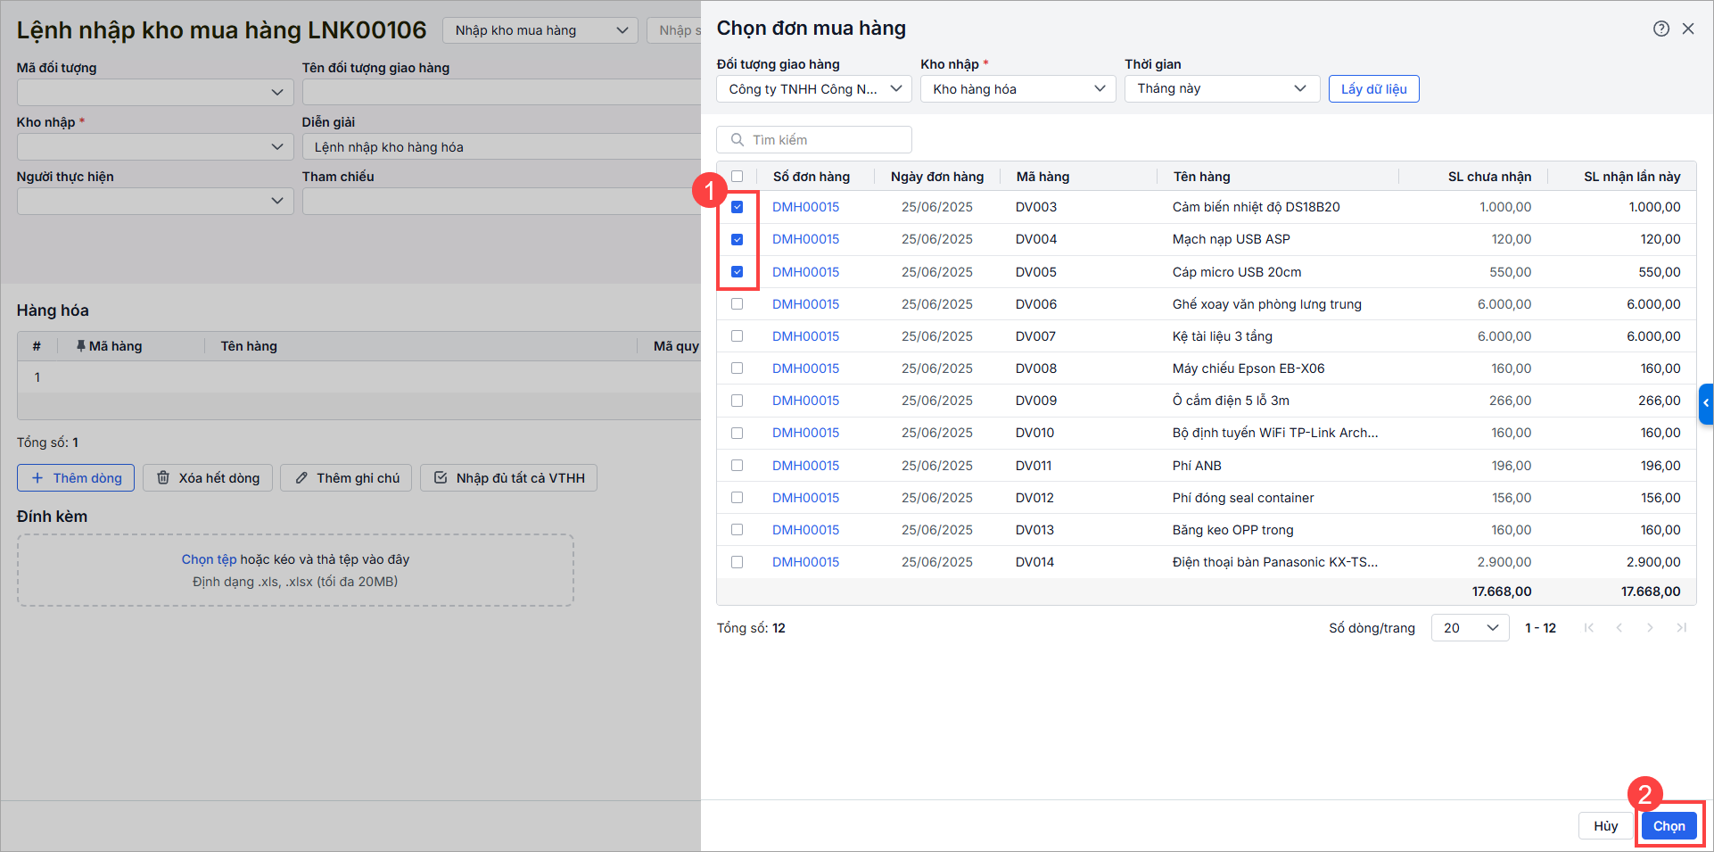The height and width of the screenshot is (852, 1714).
Task: Check the DV006 row checkbox
Action: point(737,304)
